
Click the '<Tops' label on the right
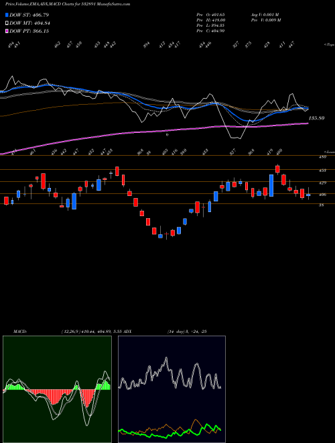pos(330,45)
